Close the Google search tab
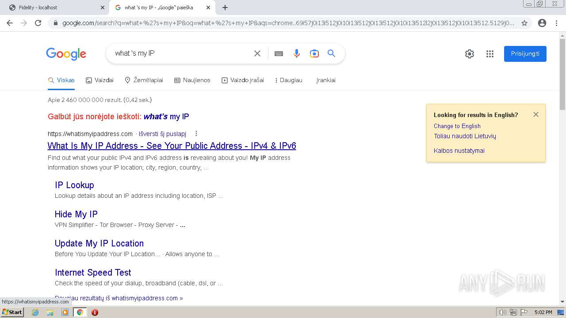566x318 pixels. (208, 8)
